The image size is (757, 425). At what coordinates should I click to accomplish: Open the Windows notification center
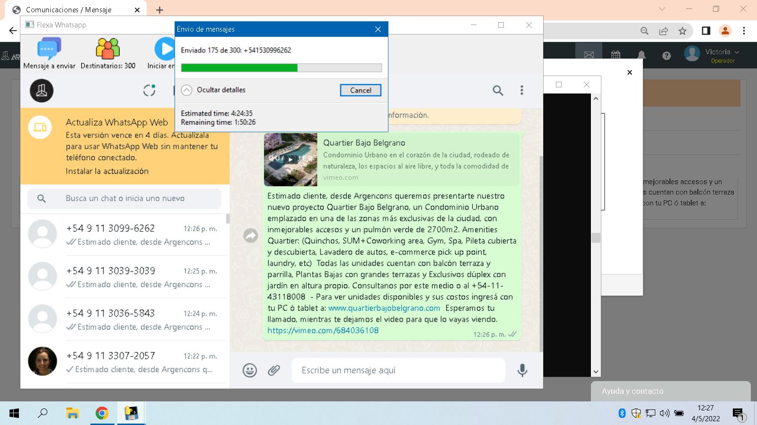[739, 415]
